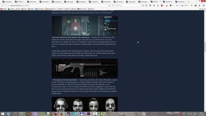Open Tools menu in Web Developer toolbar

[74, 9]
